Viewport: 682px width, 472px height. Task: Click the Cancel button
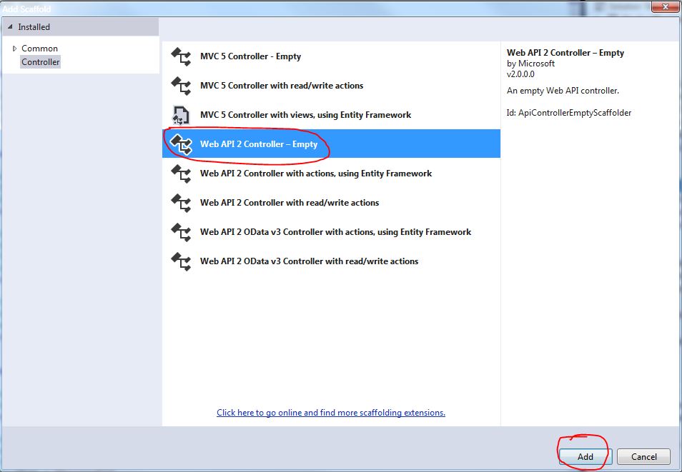[x=643, y=456]
